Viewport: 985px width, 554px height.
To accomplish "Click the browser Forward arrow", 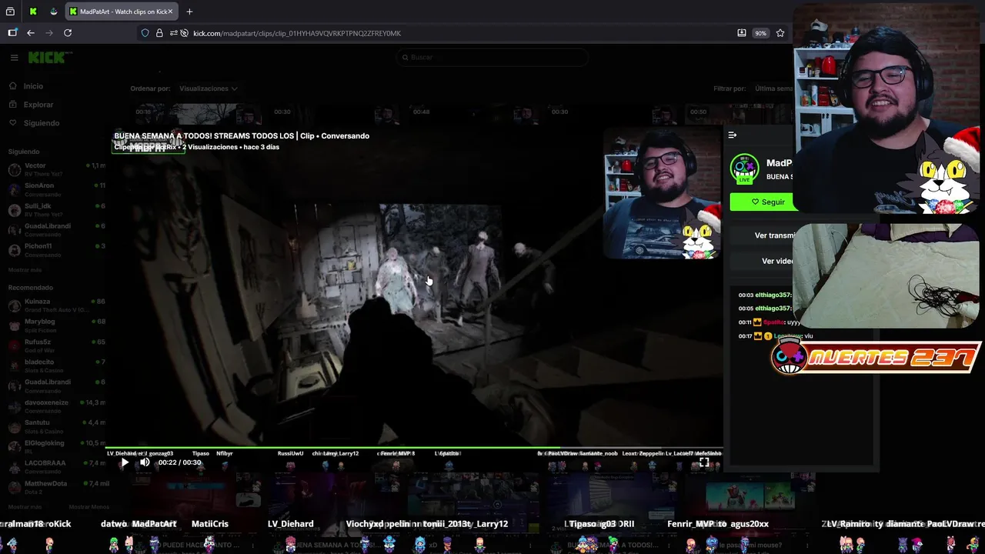I will 49,33.
